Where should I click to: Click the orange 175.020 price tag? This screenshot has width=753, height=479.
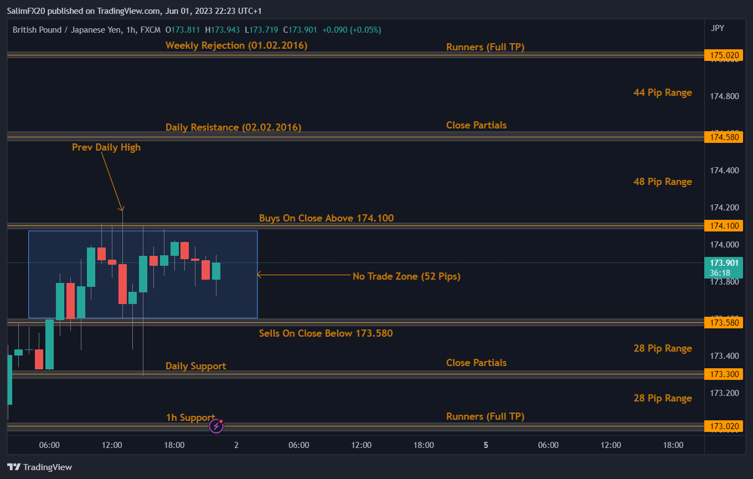click(724, 55)
